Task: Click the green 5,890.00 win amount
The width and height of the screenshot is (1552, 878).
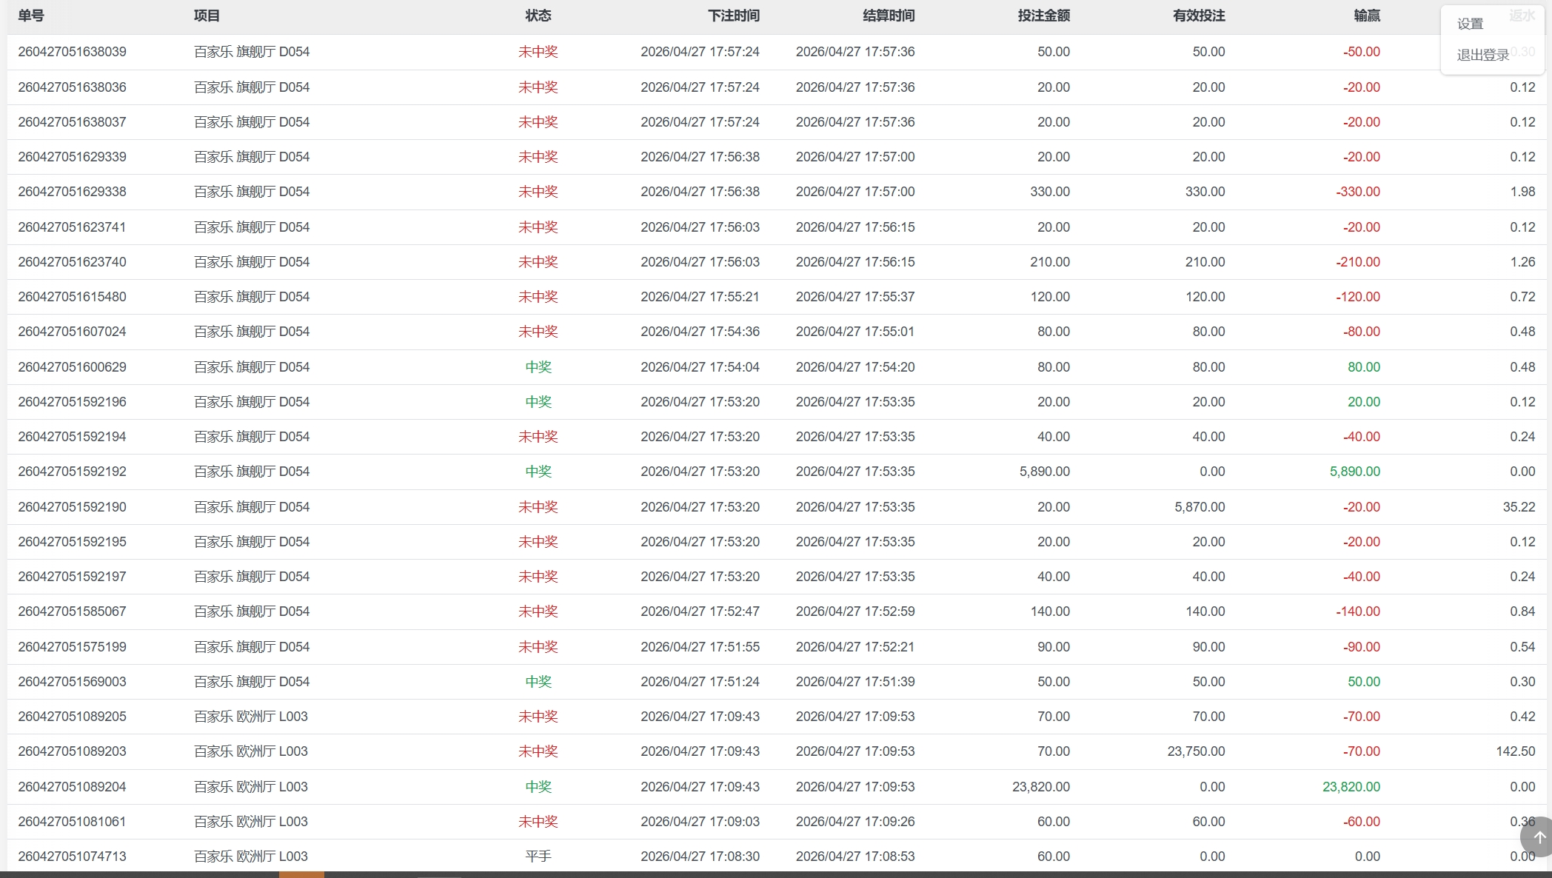Action: tap(1354, 472)
